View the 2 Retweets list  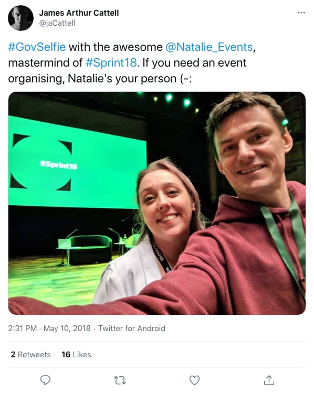tap(30, 354)
